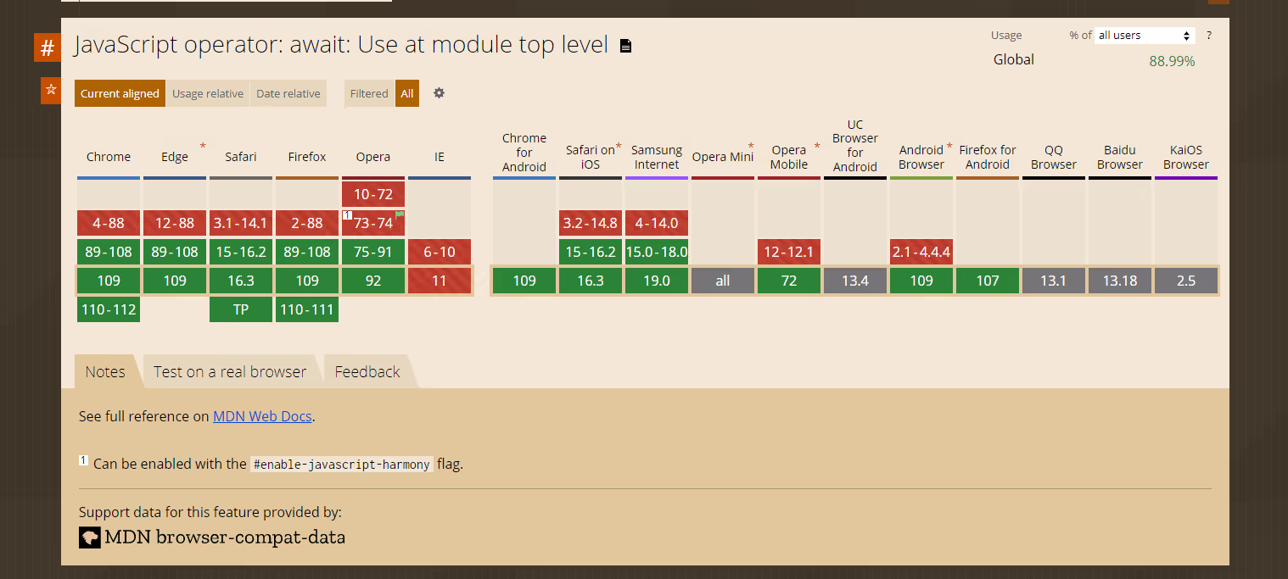The height and width of the screenshot is (579, 1288).
Task: Click the Chrome column header
Action: tap(109, 157)
